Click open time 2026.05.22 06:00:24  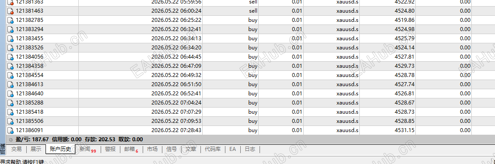pyautogui.click(x=176, y=11)
